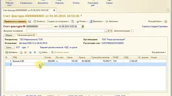The width and height of the screenshot is (172, 96).
Task: Clear Документ-основание with X icon
Action: [x=109, y=31]
